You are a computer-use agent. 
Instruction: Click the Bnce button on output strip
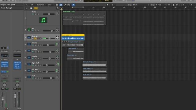coord(19,109)
